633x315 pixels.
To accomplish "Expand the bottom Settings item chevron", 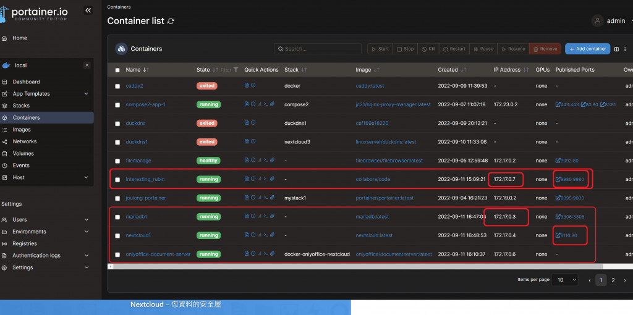I will click(87, 267).
